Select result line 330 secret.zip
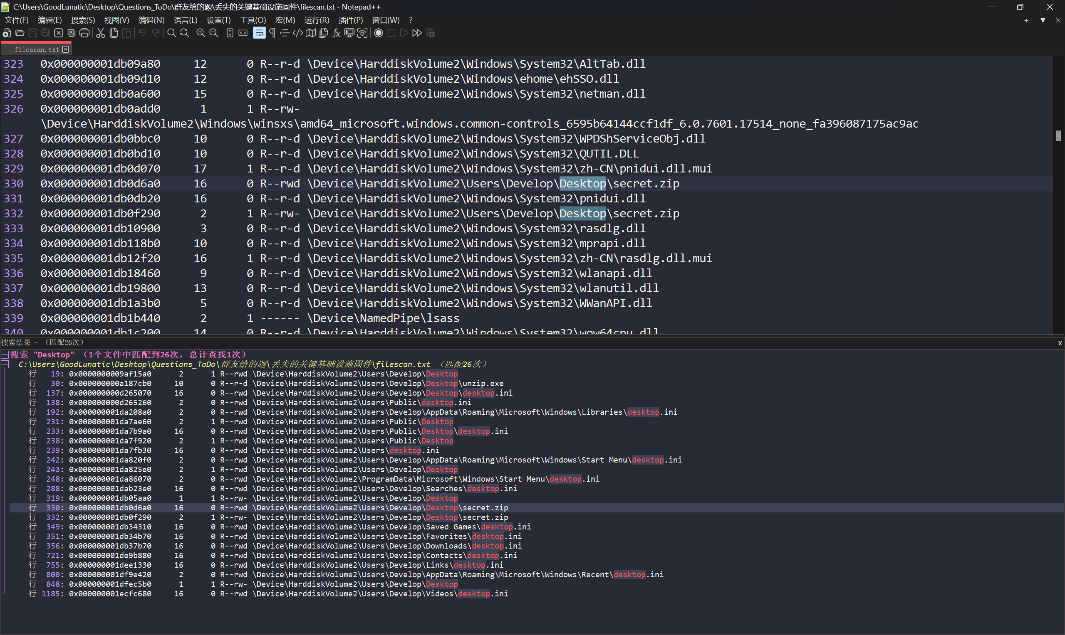 (268, 507)
